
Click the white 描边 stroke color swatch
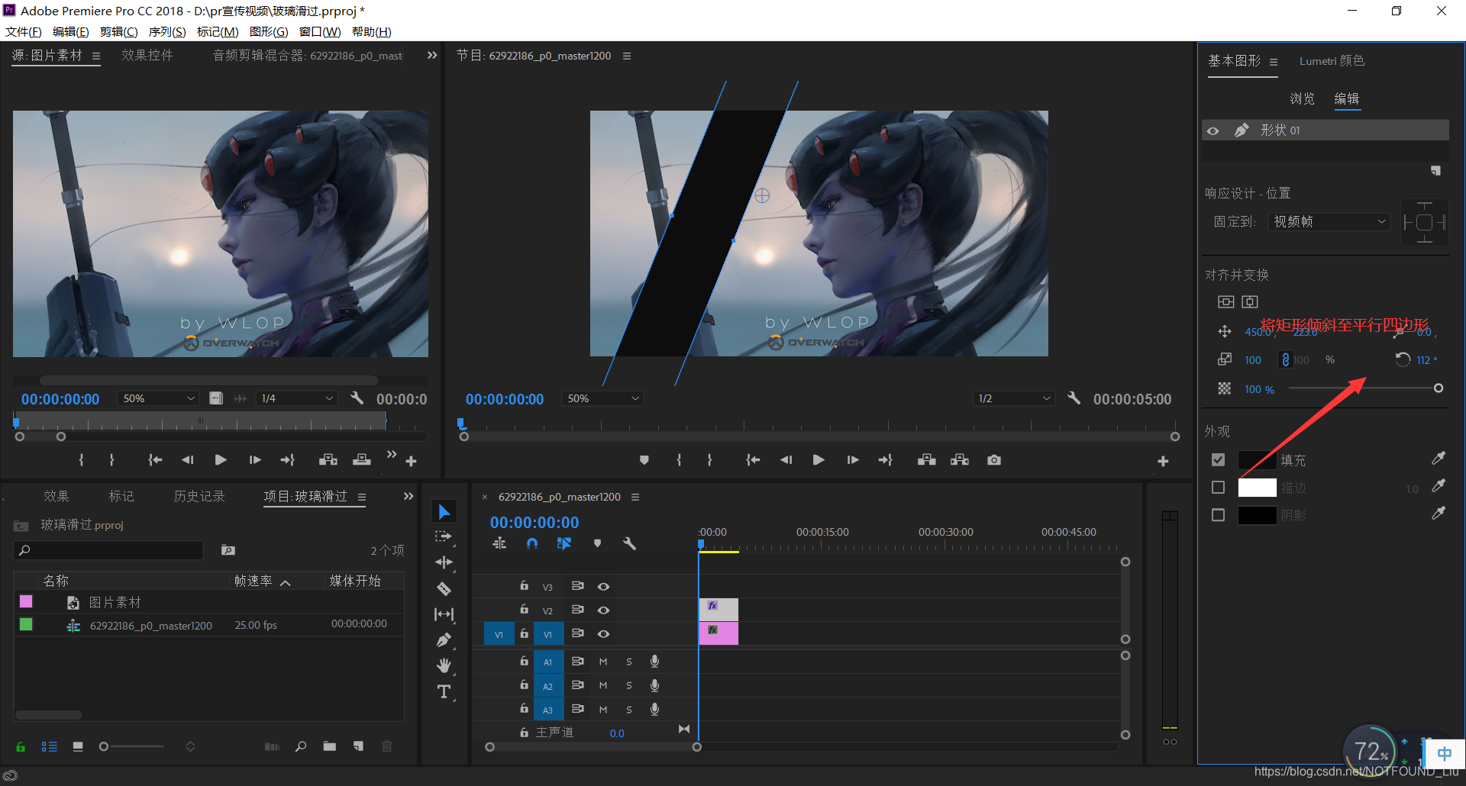click(x=1257, y=488)
